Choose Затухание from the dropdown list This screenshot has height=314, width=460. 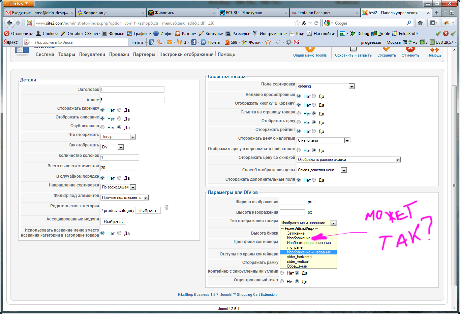tap(308, 233)
